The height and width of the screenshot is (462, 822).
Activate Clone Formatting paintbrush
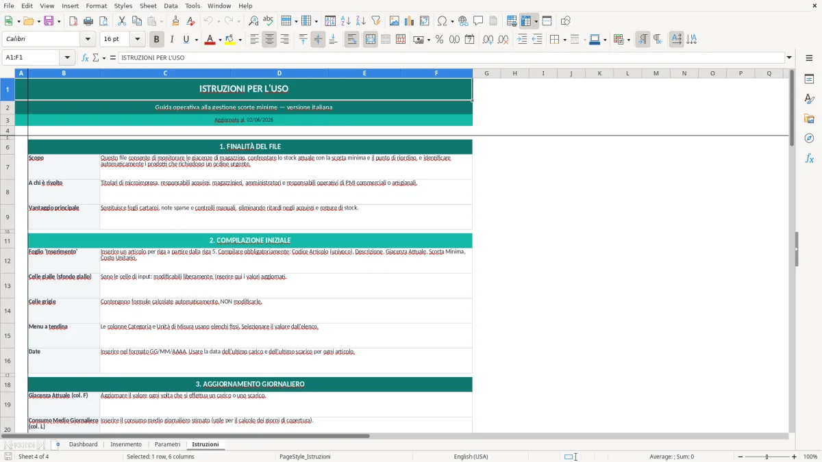tap(175, 21)
